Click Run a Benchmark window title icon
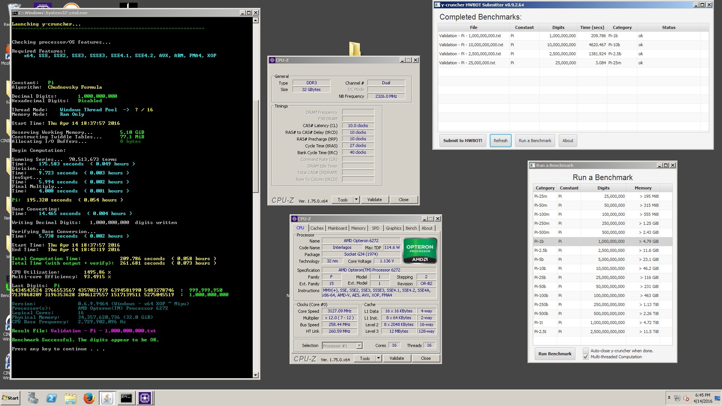 (532, 165)
